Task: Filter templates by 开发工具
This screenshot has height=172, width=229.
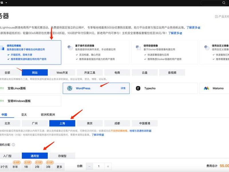Action: [90, 73]
